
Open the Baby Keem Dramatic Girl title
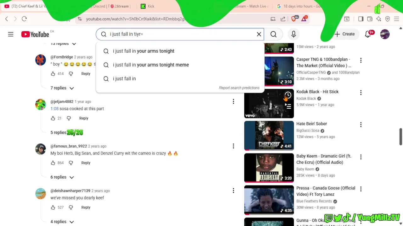point(324,159)
